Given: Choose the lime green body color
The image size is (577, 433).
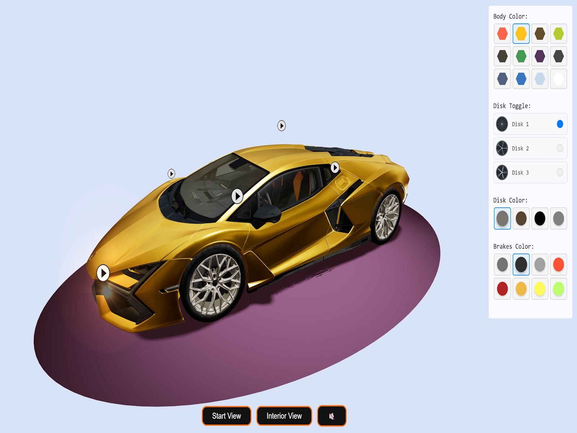Looking at the screenshot, I should pyautogui.click(x=559, y=34).
